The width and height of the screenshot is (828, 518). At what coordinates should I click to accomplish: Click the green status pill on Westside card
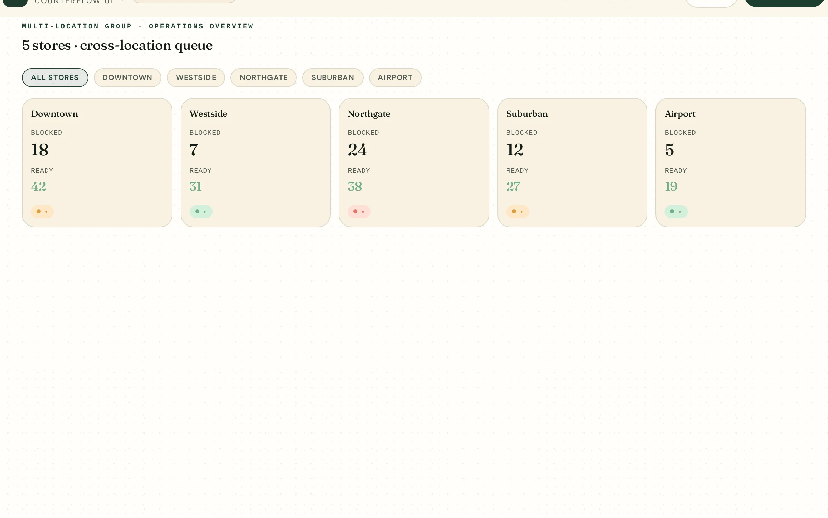point(201,212)
